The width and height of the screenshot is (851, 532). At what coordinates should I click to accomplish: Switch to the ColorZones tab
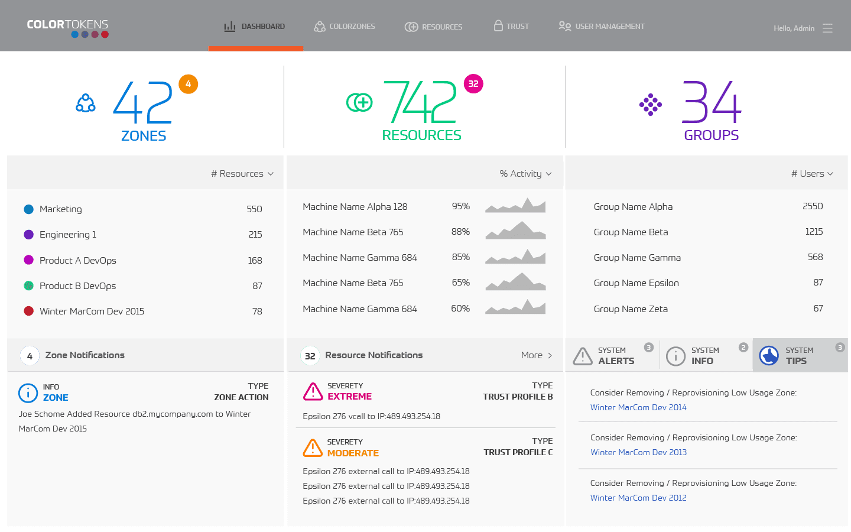[345, 27]
